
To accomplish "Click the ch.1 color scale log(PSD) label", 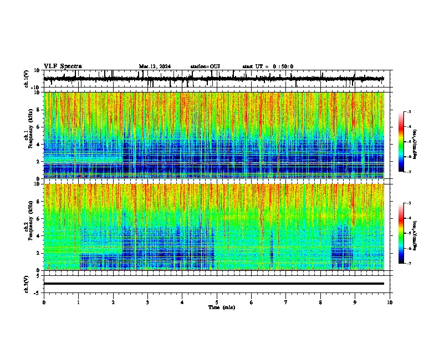I will [x=415, y=145].
